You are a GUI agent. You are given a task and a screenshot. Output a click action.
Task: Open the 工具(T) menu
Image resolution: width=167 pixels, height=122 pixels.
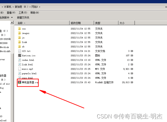click(23, 13)
